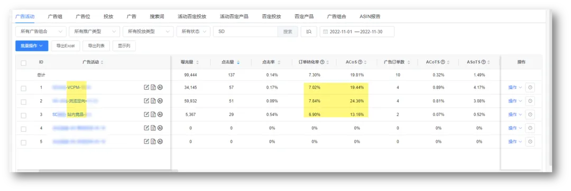Click the advanced search magnifier icon button

coord(309,32)
